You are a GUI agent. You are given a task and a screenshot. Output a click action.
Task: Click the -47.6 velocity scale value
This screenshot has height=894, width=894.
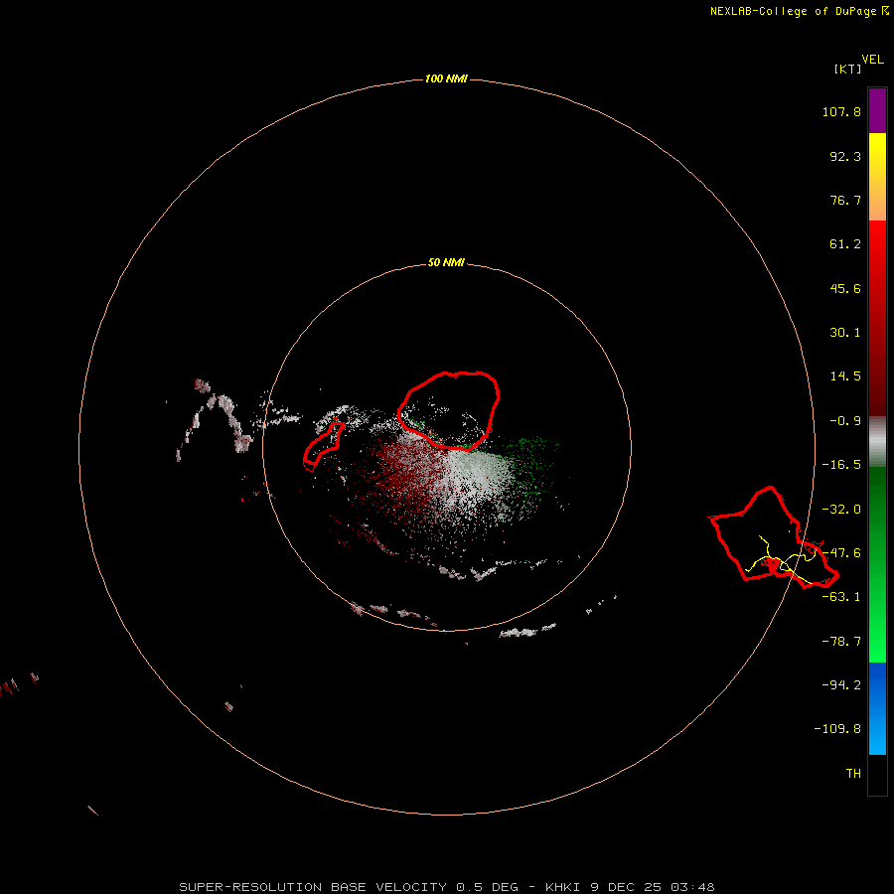point(841,553)
